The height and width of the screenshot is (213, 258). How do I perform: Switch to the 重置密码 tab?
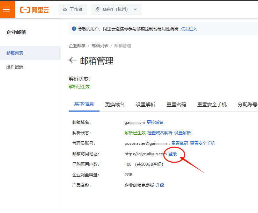pos(176,105)
